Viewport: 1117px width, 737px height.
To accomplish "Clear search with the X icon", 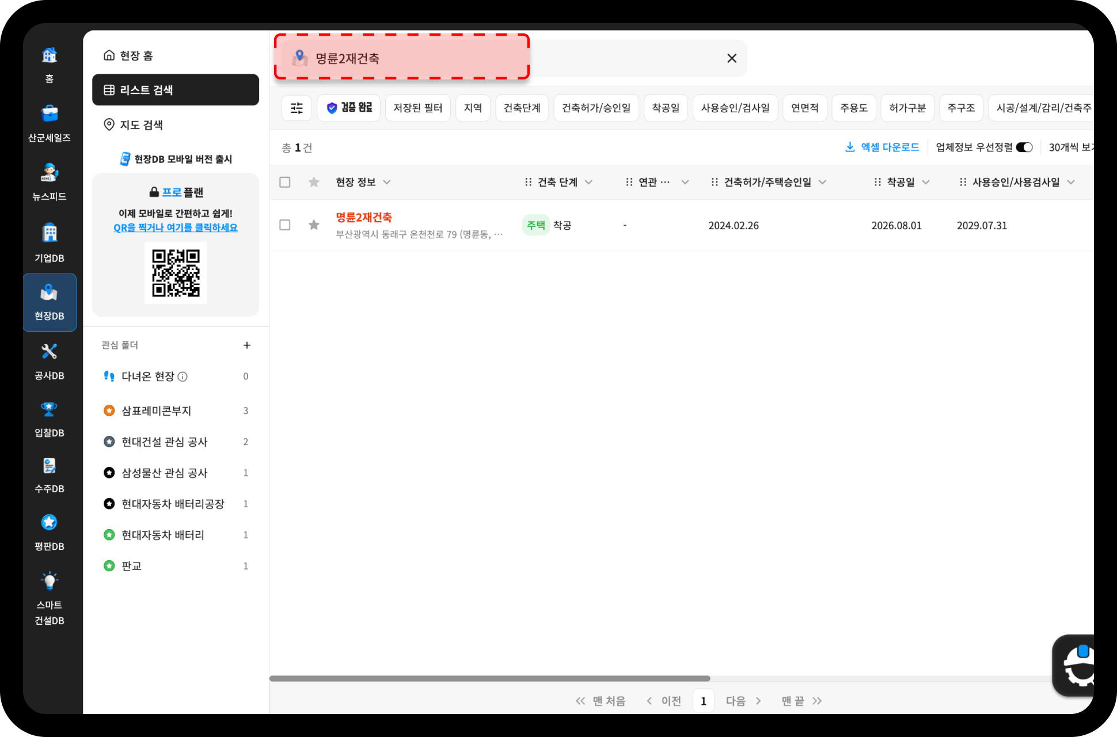I will (732, 58).
